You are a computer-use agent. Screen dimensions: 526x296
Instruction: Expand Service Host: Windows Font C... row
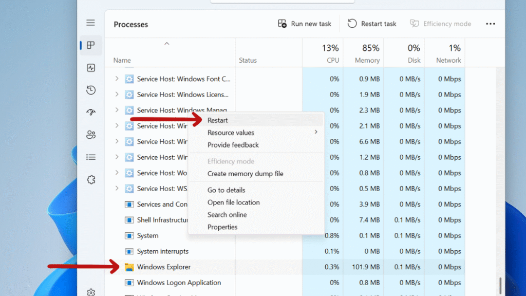(x=117, y=79)
